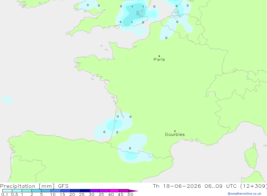Click the 25–30 mm legend swatch

click(85, 191)
